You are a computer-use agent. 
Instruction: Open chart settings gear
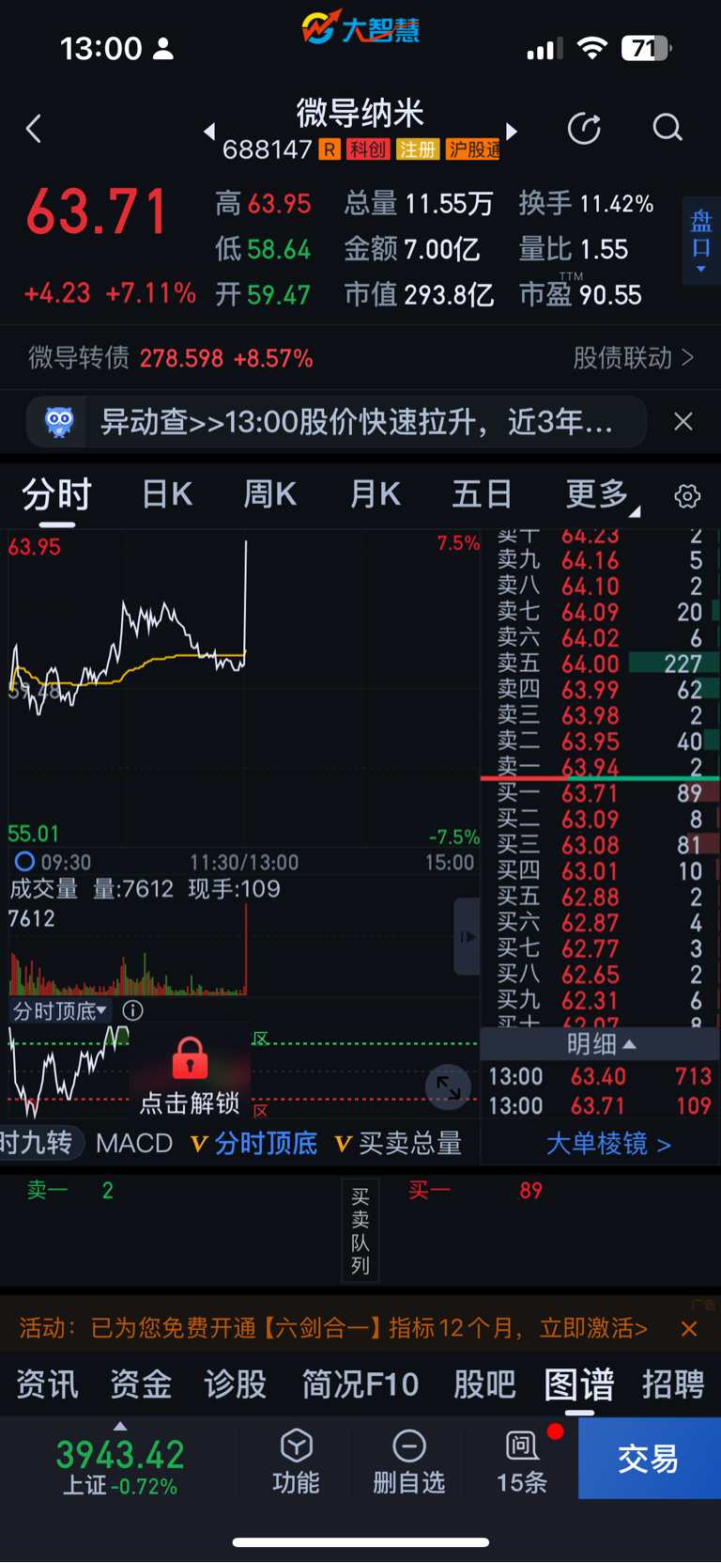pos(687,496)
